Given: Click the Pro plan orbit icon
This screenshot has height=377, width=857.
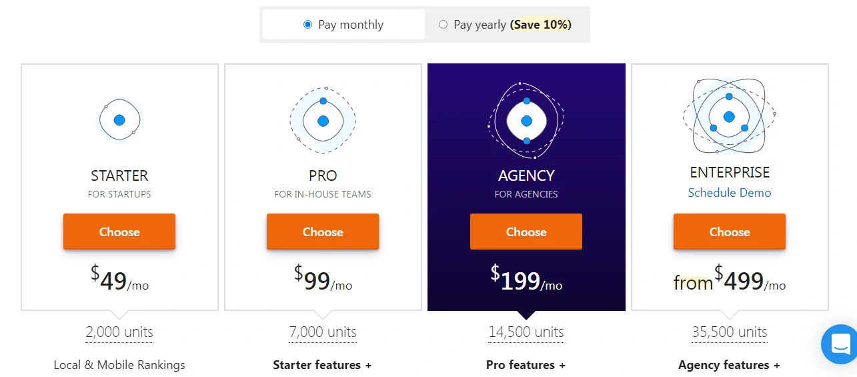Looking at the screenshot, I should click(x=323, y=121).
